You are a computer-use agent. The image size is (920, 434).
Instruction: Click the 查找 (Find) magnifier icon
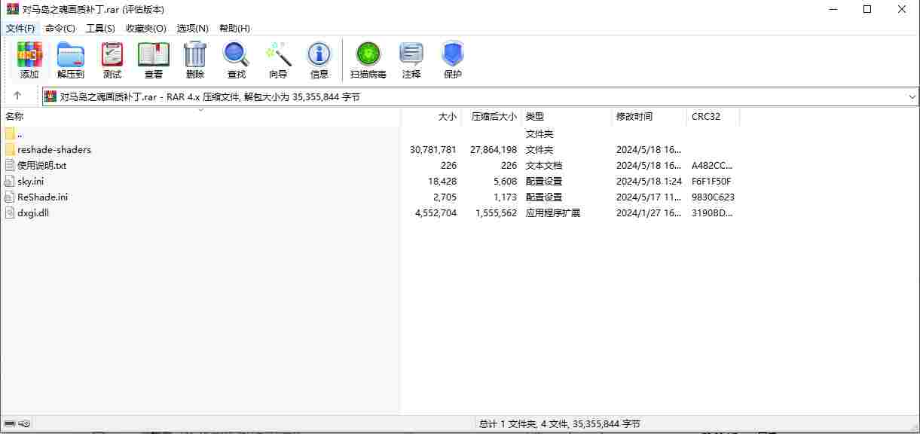[236, 54]
